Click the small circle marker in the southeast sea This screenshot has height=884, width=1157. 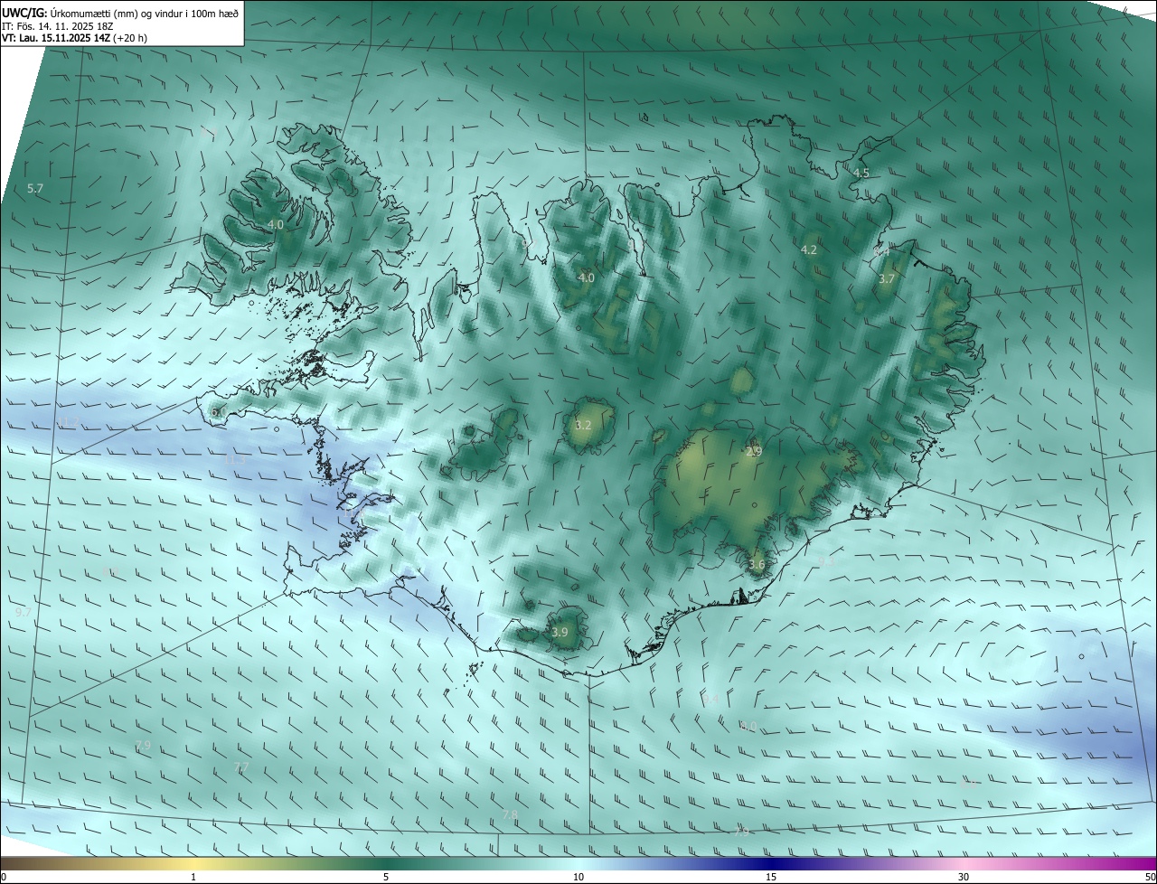(1081, 657)
